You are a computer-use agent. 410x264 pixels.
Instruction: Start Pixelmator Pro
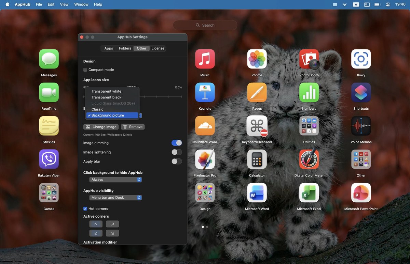[x=205, y=159]
